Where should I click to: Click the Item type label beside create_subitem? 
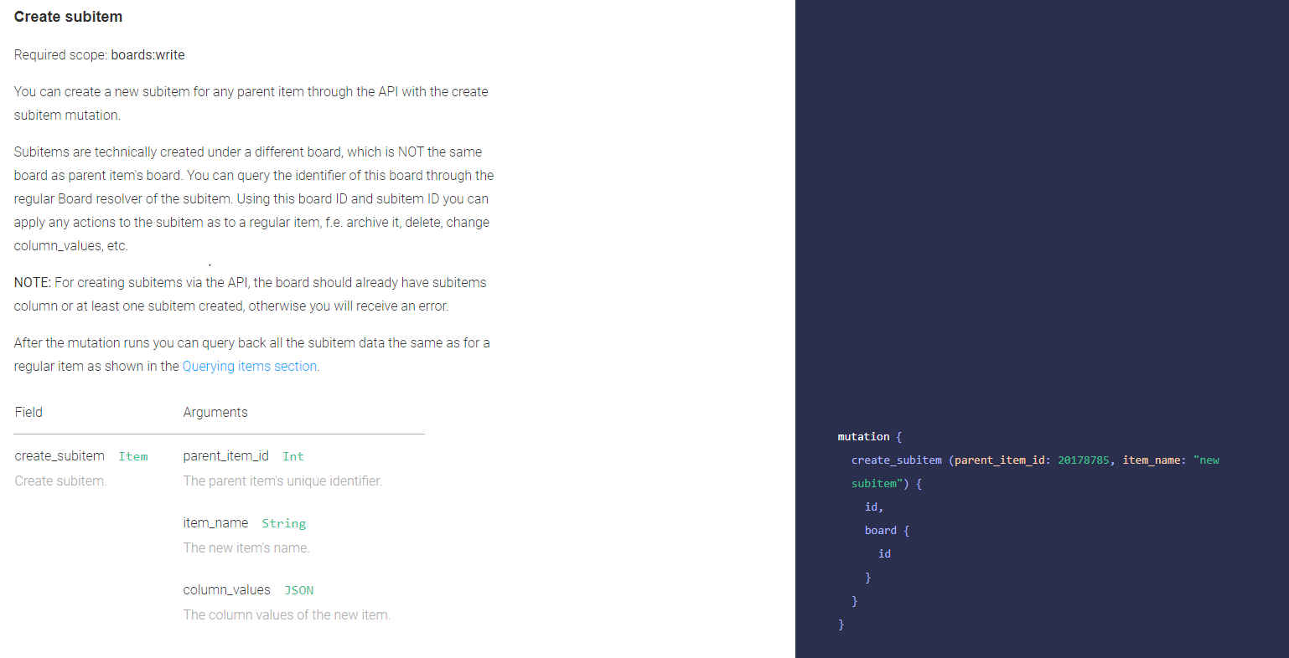[x=132, y=456]
